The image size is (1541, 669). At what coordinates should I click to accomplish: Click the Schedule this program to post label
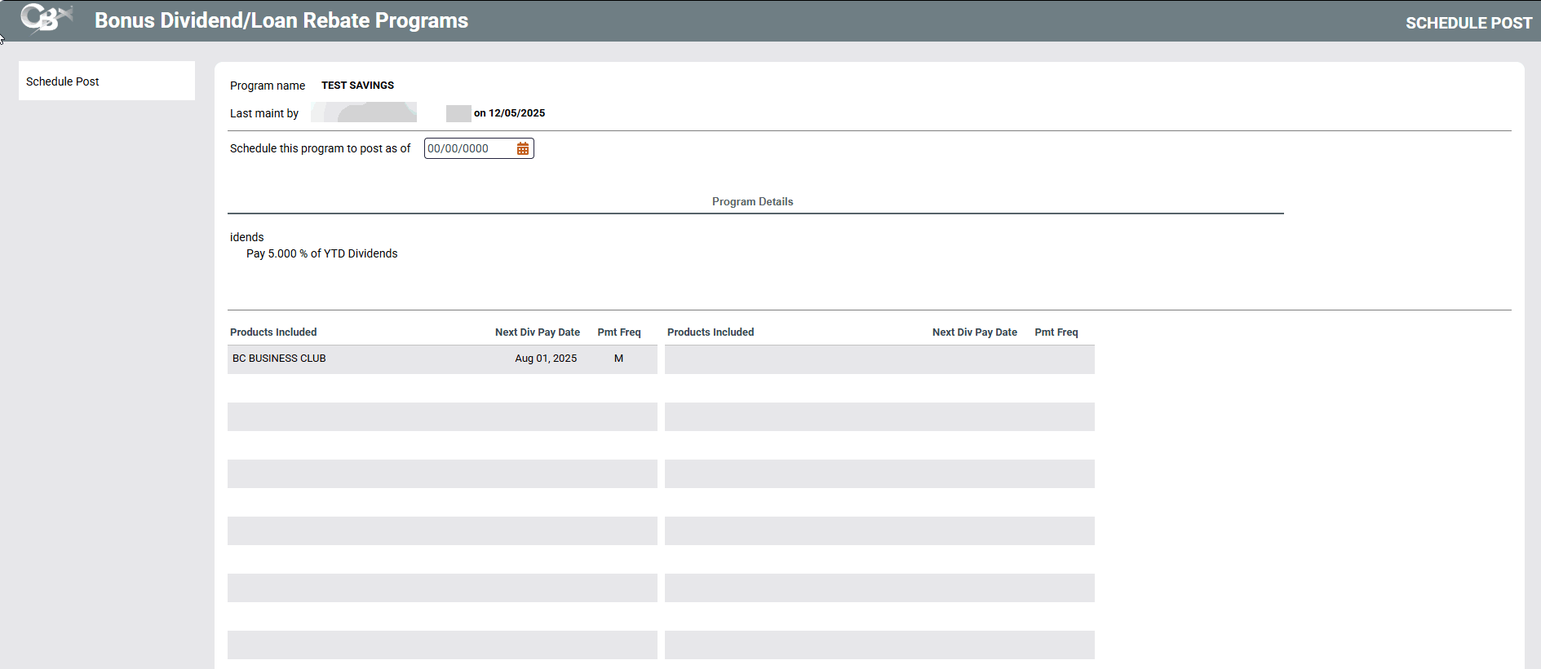320,148
